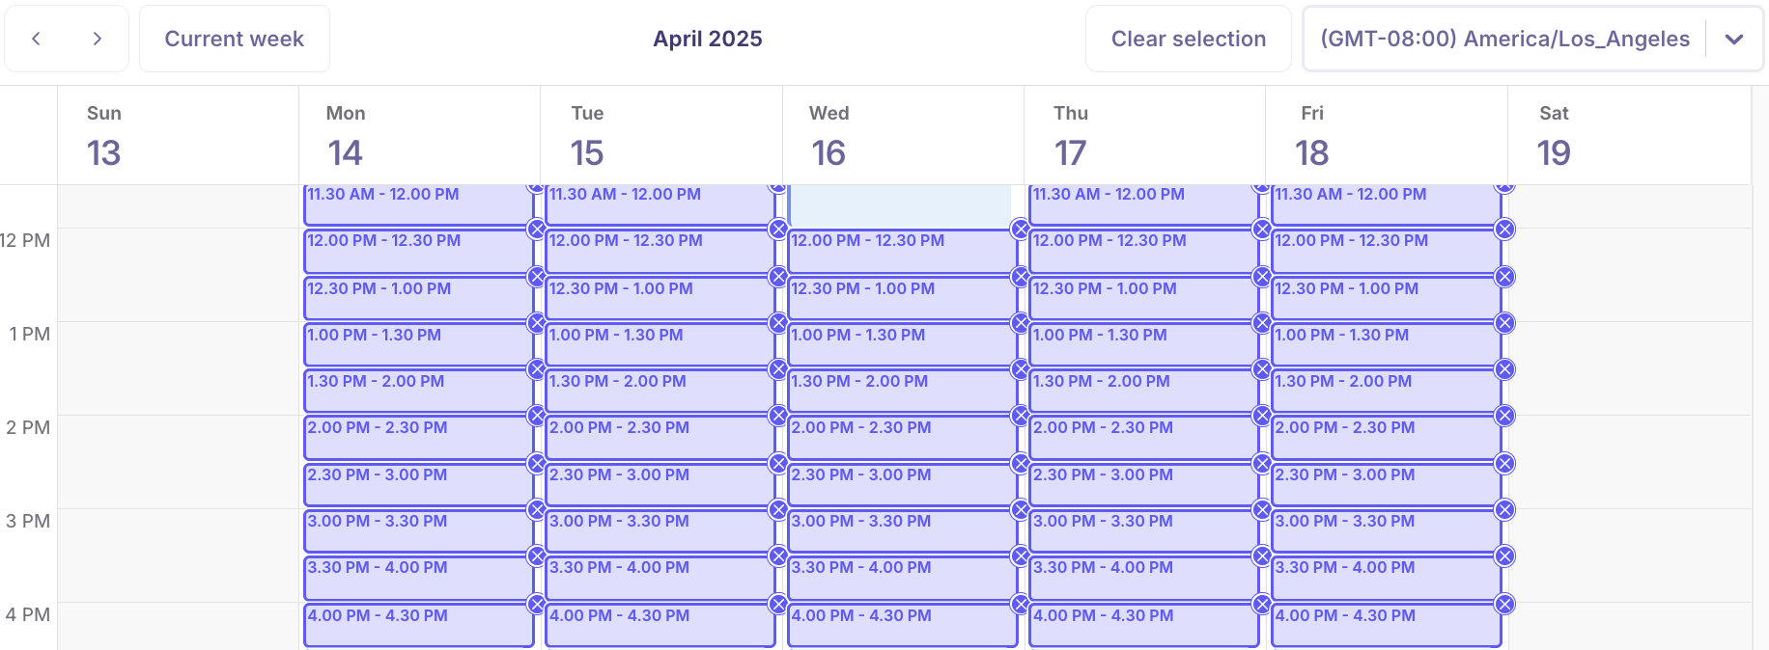Remove Thursday's 4.00 PM - 4.30 PM slot via its X icon
Viewport: 1769px width, 650px height.
click(1261, 605)
